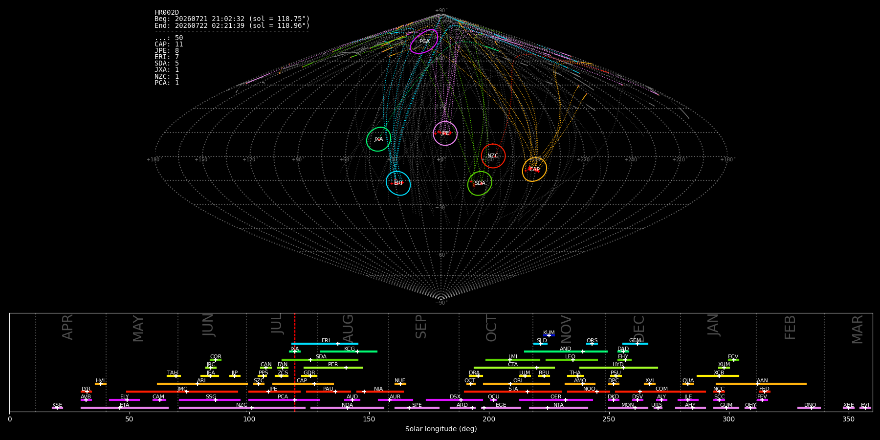Click the Solar longitude axis label
Viewport: 880px width, 440px height.
tap(441, 429)
